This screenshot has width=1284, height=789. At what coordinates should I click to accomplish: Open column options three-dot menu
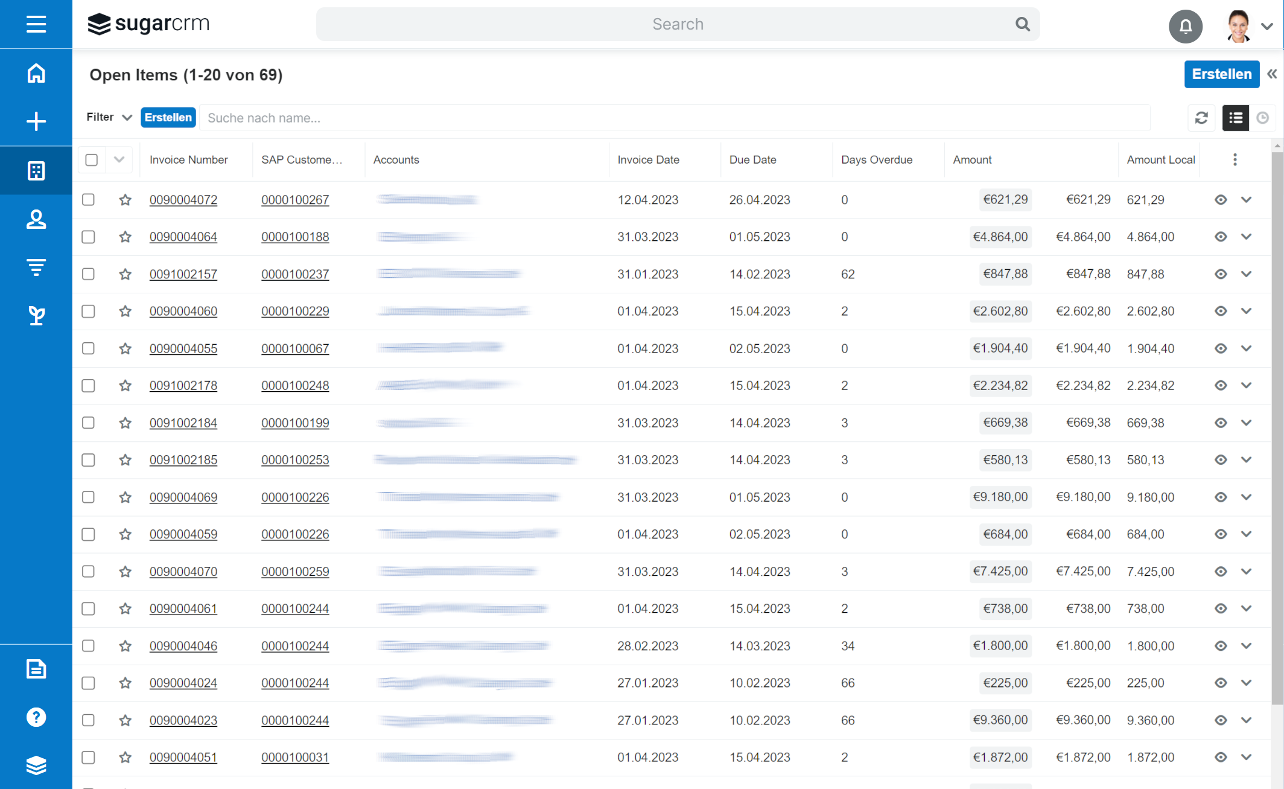[x=1235, y=159]
